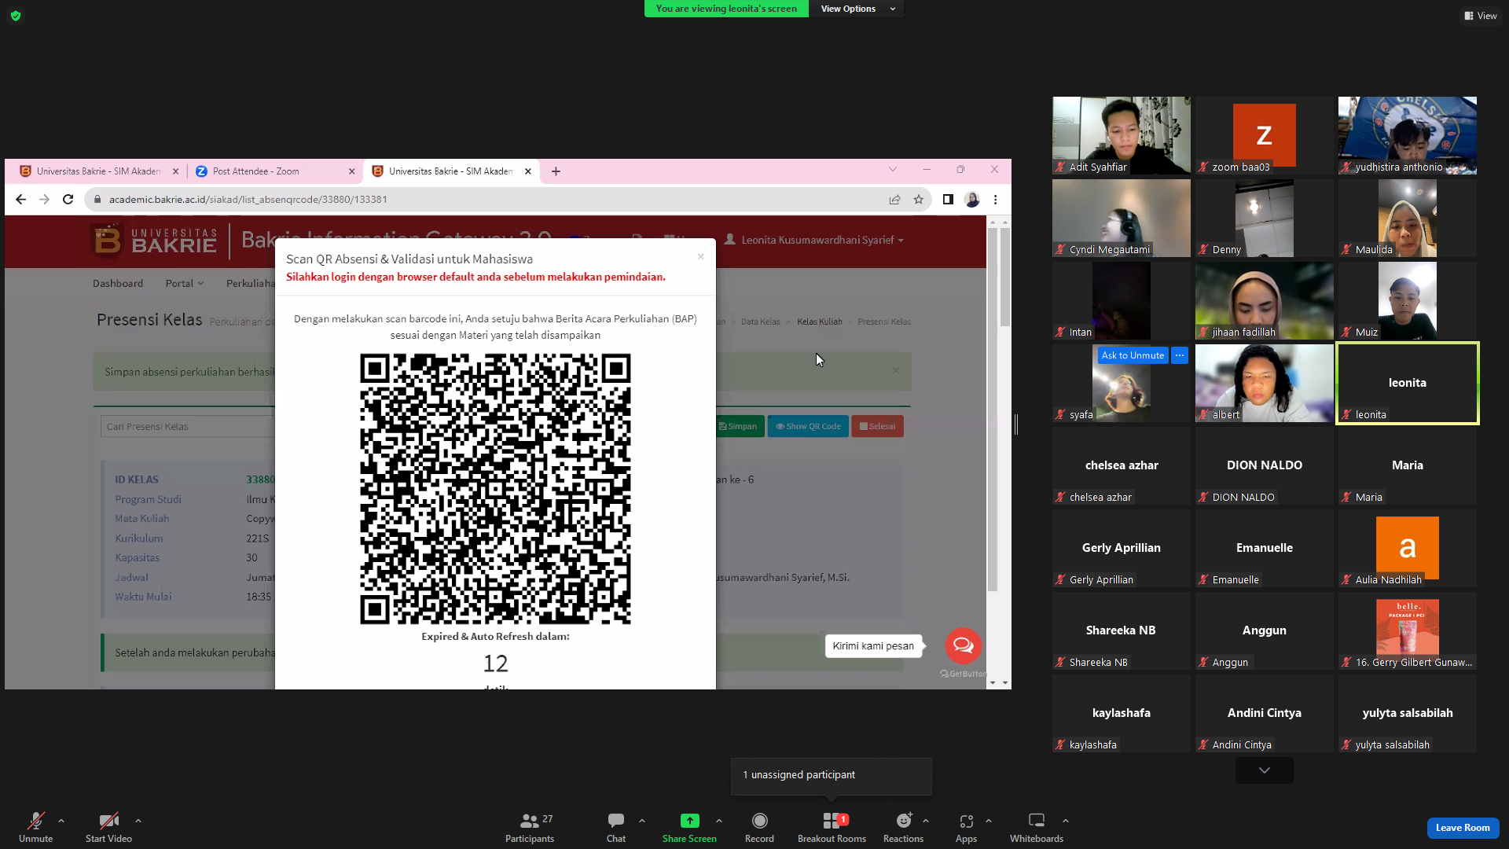Click the Universitas Bakrie logo
Image resolution: width=1509 pixels, height=849 pixels.
155,241
